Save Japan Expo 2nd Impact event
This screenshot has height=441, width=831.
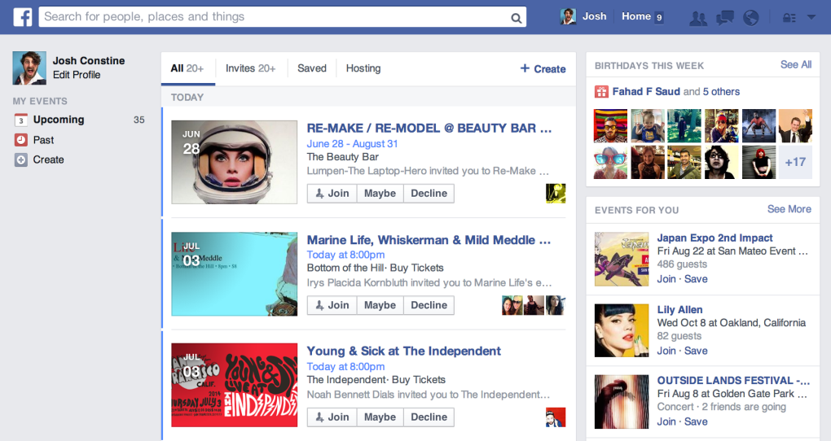[696, 279]
